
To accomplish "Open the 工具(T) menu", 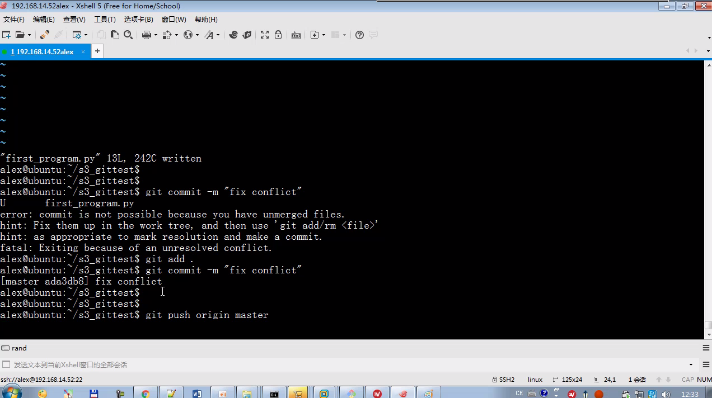I will [x=105, y=19].
